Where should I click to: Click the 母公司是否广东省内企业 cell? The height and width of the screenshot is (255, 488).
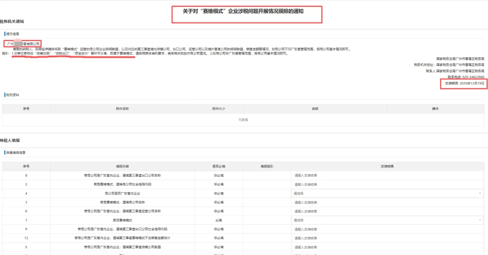(122, 194)
